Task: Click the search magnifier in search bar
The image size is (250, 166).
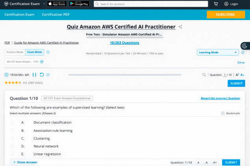Action: coord(97,4)
